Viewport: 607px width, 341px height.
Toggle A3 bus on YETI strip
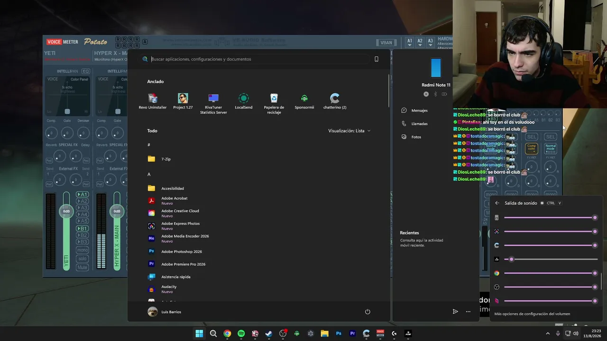[x=83, y=208]
